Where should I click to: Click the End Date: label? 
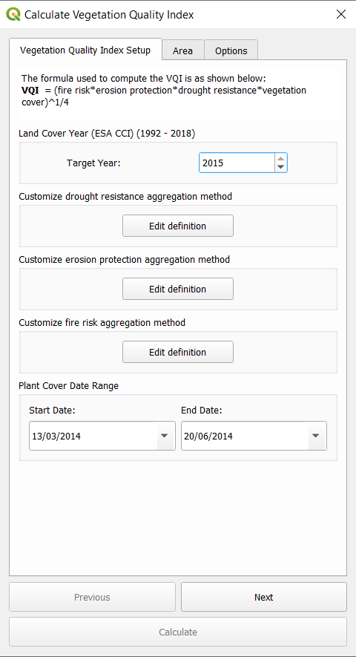(202, 411)
